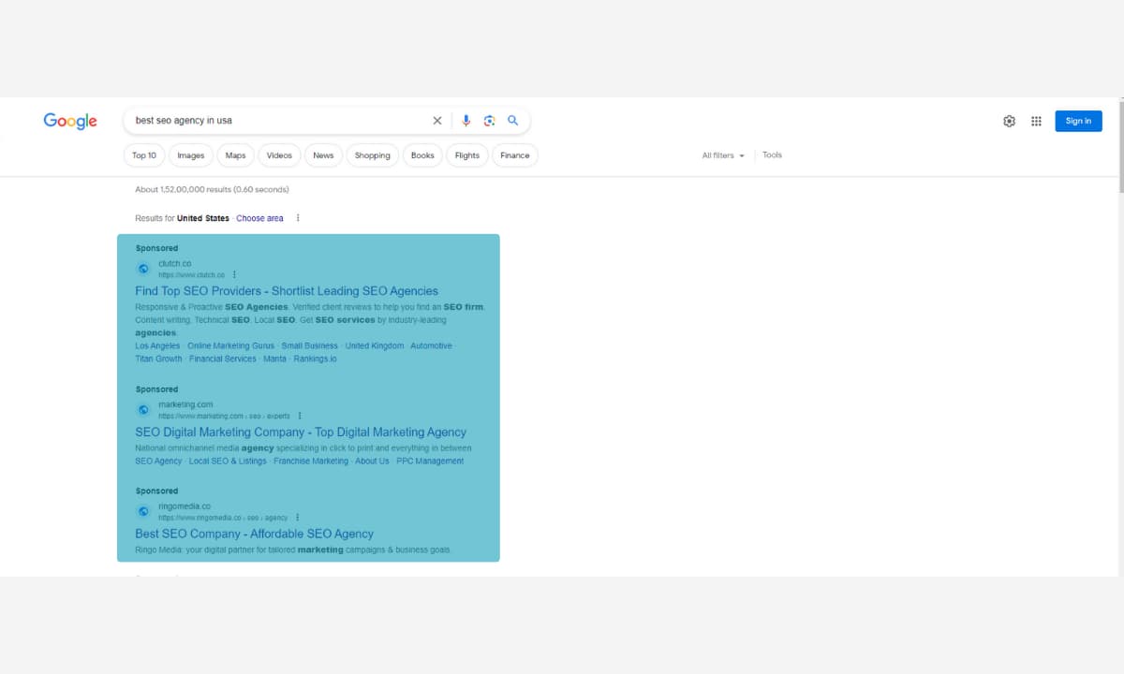This screenshot has height=674, width=1124.
Task: Open SEO Digital Marketing Company ad link
Action: 301,432
